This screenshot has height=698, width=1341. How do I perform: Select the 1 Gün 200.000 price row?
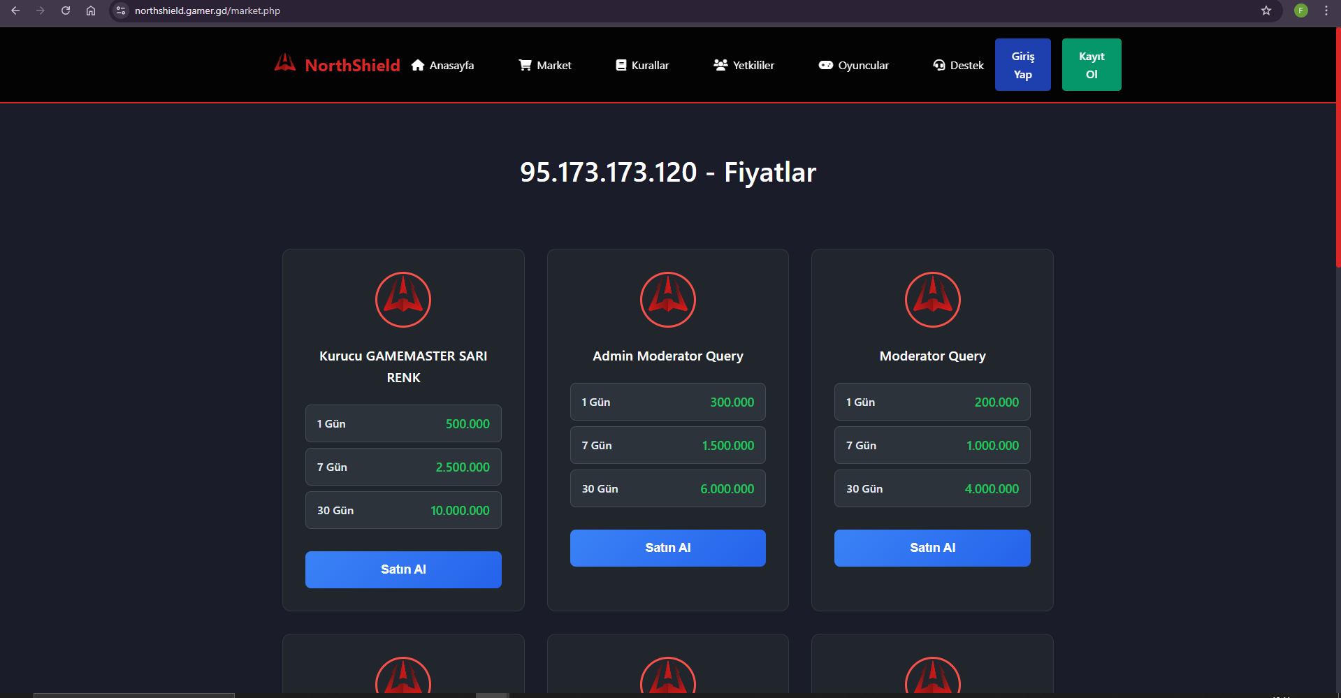pos(932,402)
